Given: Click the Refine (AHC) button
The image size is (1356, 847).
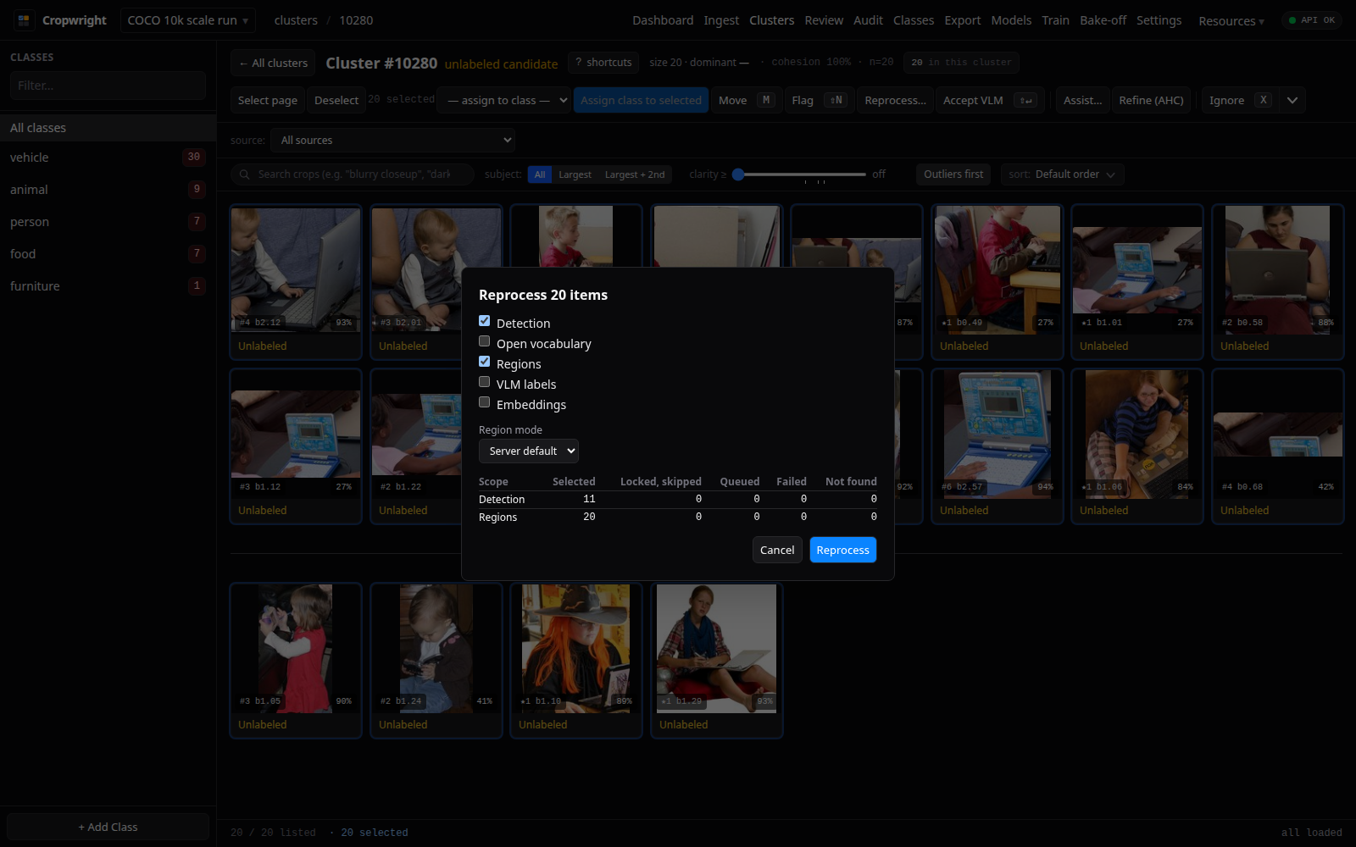Looking at the screenshot, I should click(x=1151, y=100).
